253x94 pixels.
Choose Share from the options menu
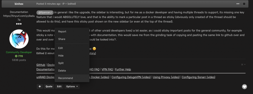pos(72,39)
